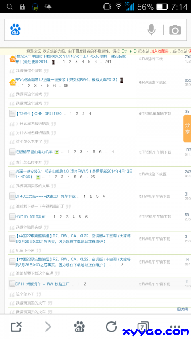
Task: Click quoted reply 谁能帮我下载这个车辆
Action: 34,274
